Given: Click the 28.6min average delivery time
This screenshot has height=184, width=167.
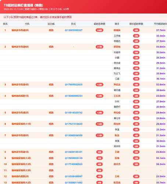Looking at the screenshot, I should click(161, 107).
